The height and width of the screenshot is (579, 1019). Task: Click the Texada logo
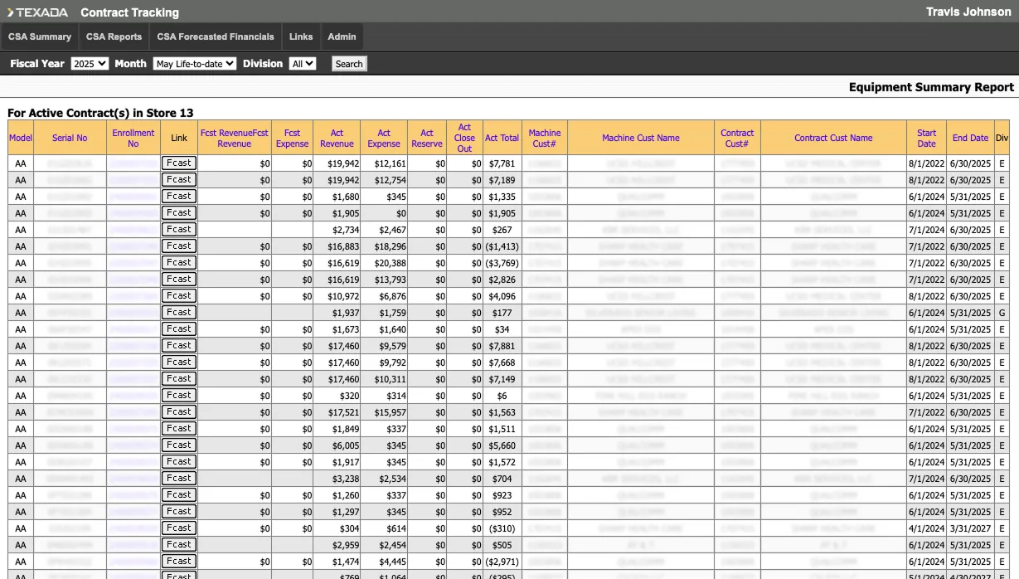39,12
